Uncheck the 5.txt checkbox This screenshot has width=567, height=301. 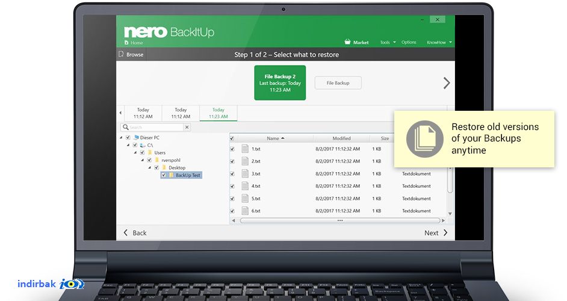(232, 198)
